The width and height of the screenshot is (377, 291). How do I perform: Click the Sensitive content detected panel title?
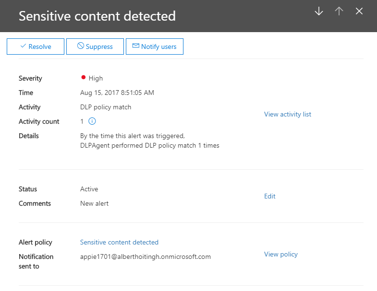(97, 16)
